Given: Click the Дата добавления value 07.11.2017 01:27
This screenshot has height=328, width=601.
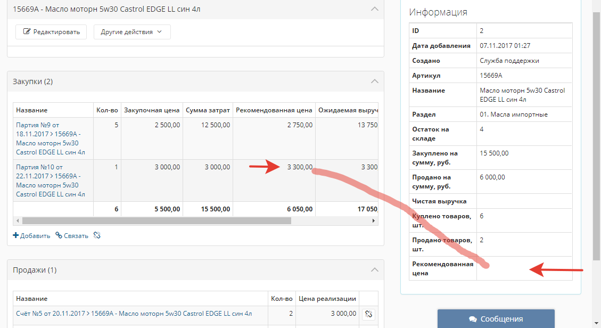Looking at the screenshot, I should click(x=505, y=46).
